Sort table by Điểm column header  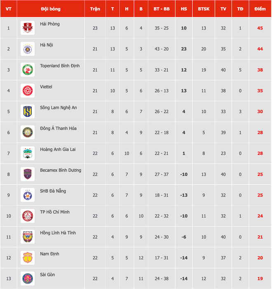[x=260, y=9]
